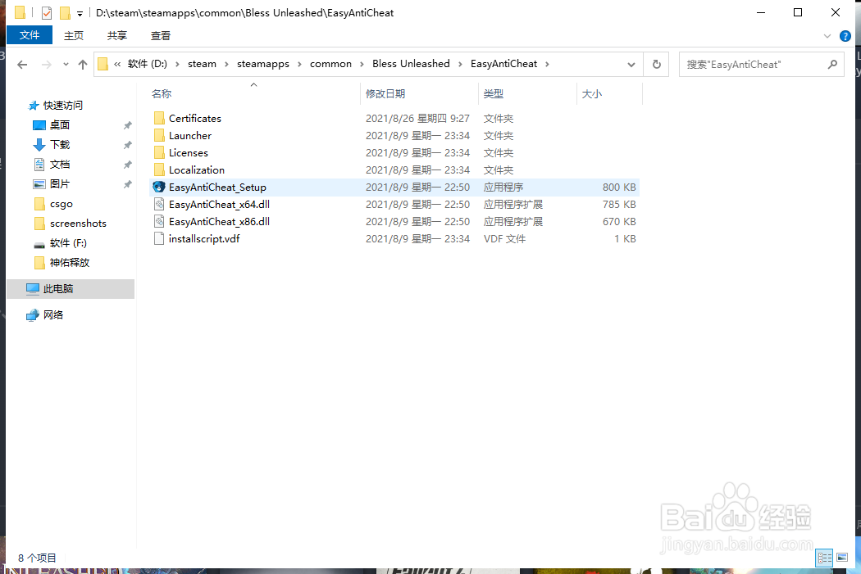Image resolution: width=861 pixels, height=574 pixels.
Task: Open drive 软件 (F:) in sidebar
Action: [68, 243]
